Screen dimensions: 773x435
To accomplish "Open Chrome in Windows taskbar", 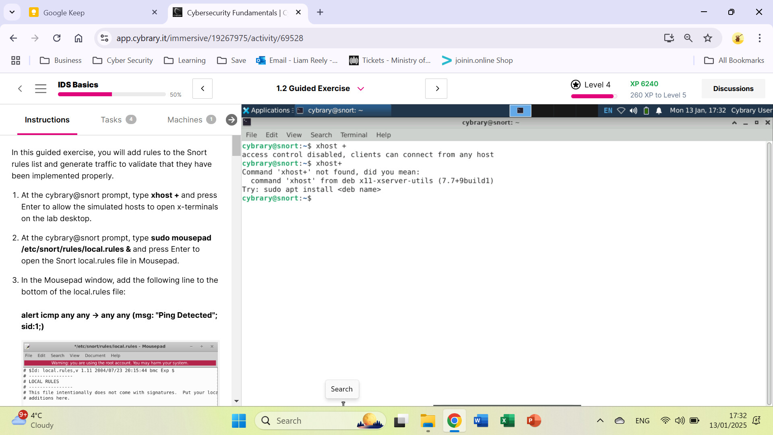I will tap(454, 421).
